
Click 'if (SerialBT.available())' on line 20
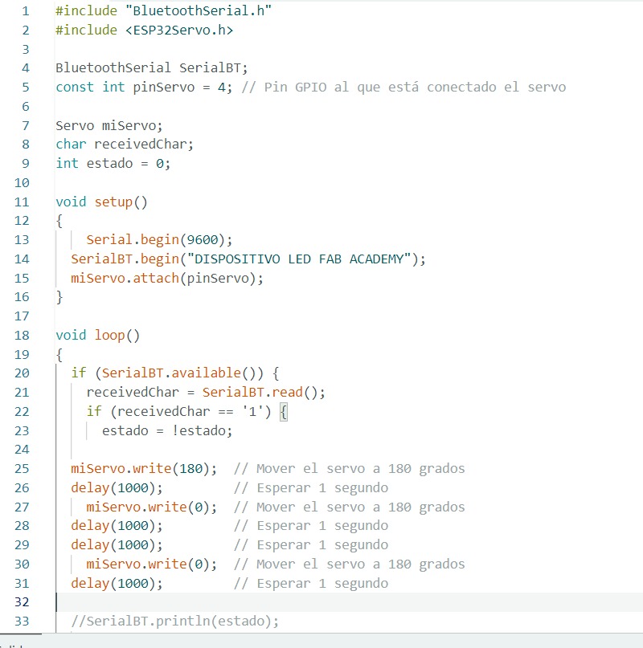[x=167, y=373]
